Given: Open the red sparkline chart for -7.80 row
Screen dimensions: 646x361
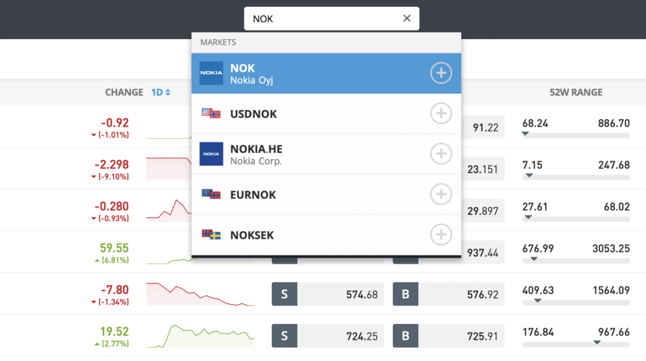Looking at the screenshot, I should (x=200, y=294).
